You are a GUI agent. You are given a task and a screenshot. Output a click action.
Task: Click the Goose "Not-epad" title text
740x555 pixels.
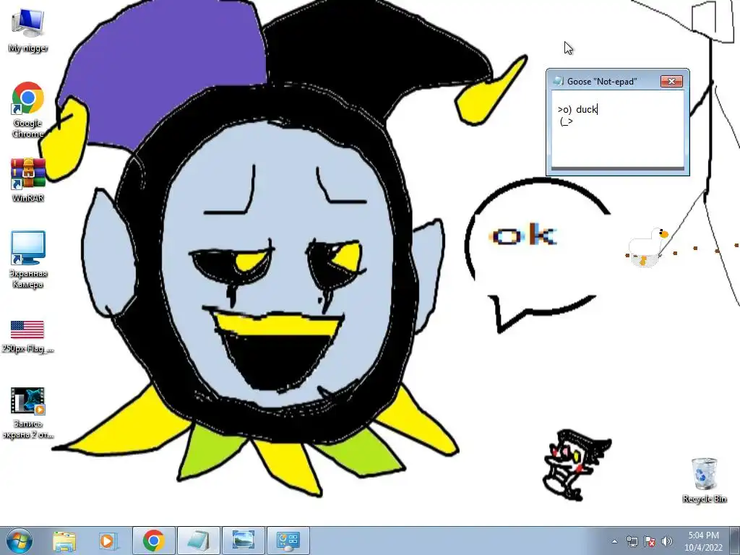click(602, 82)
